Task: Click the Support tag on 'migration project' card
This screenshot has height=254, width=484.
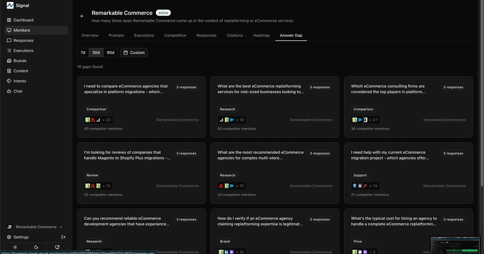Action: [x=360, y=175]
